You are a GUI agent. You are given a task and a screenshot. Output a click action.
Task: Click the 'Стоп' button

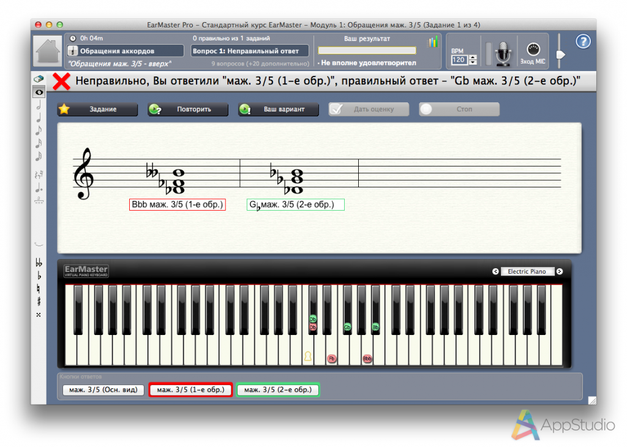click(x=459, y=109)
